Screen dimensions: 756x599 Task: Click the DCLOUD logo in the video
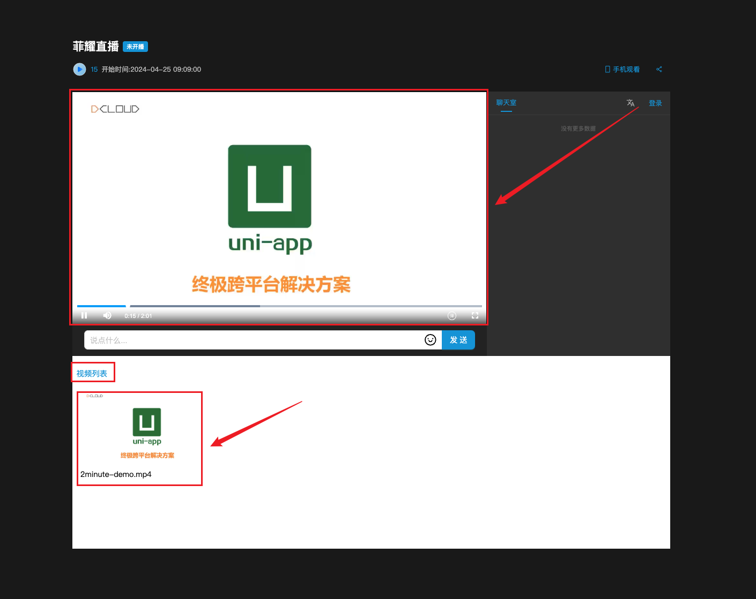[x=115, y=109]
